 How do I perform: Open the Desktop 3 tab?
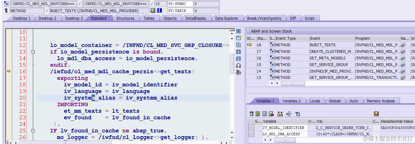pyautogui.click(x=74, y=18)
